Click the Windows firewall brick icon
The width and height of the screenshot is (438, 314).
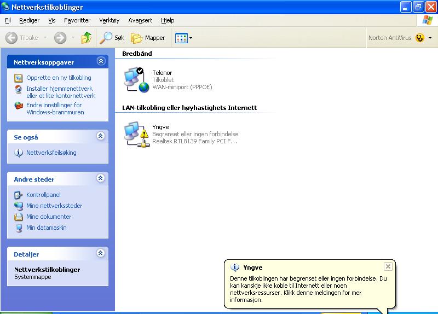point(19,106)
